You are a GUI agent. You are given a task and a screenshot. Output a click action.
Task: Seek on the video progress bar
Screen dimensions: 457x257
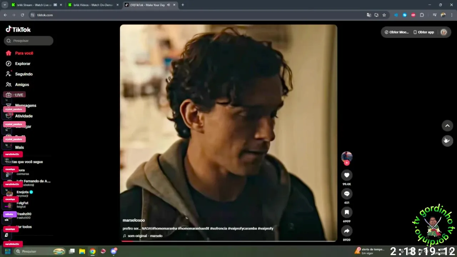click(x=228, y=241)
